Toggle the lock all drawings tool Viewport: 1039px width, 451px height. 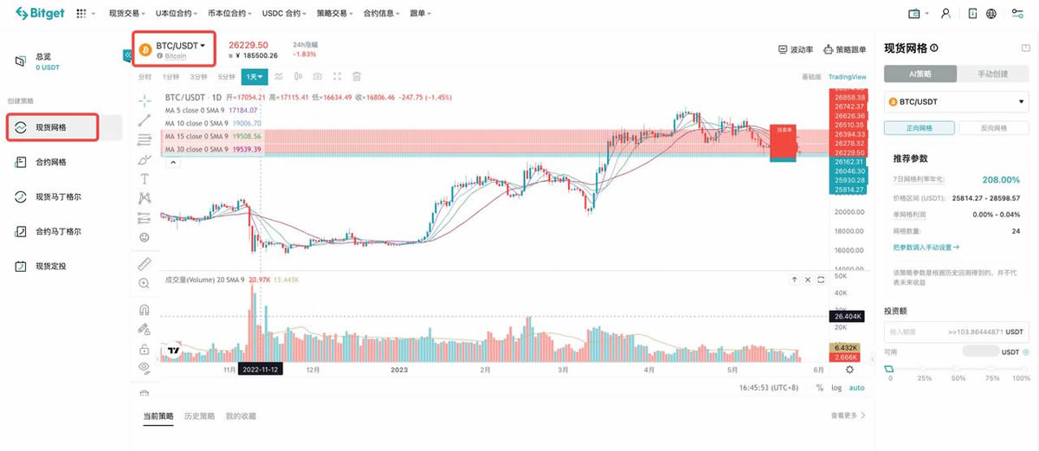[144, 349]
